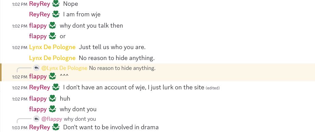Click the role badge on flappy's "or" message

[x=52, y=36]
